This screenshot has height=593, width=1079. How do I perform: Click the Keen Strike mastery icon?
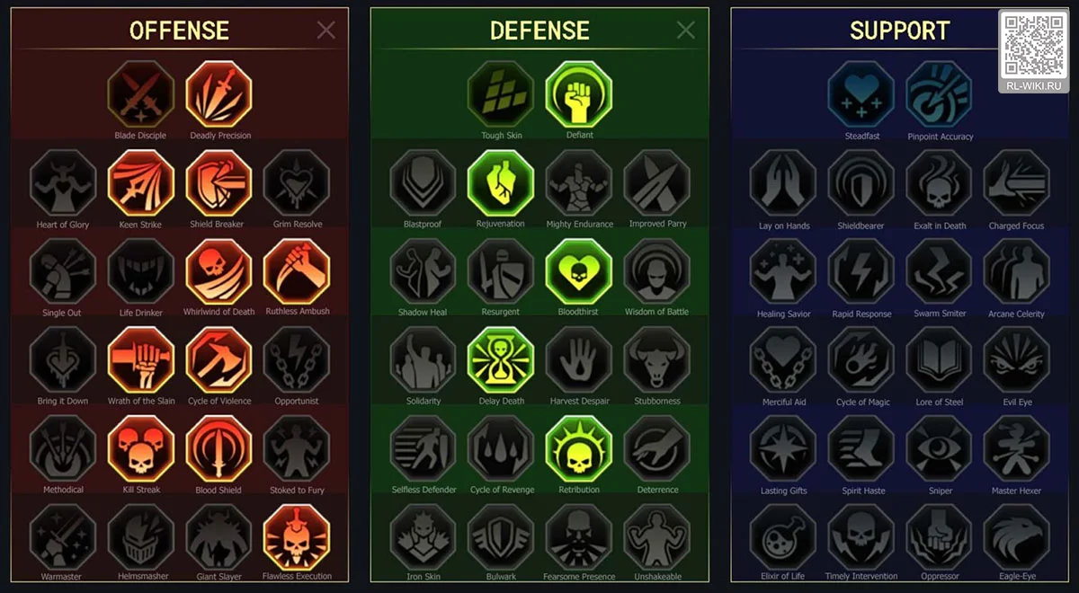click(x=141, y=182)
